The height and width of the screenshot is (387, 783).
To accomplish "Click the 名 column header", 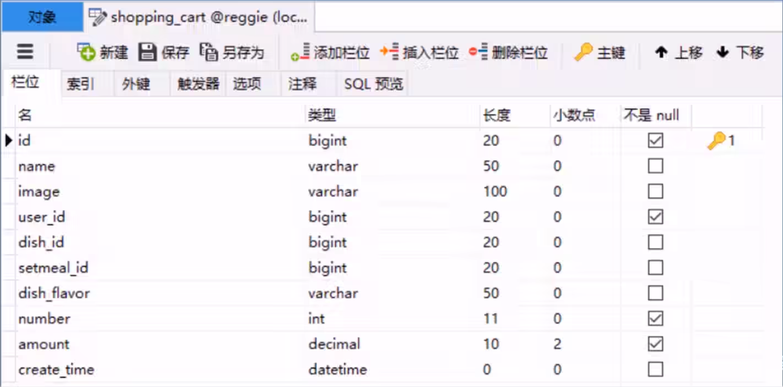I will click(x=160, y=115).
